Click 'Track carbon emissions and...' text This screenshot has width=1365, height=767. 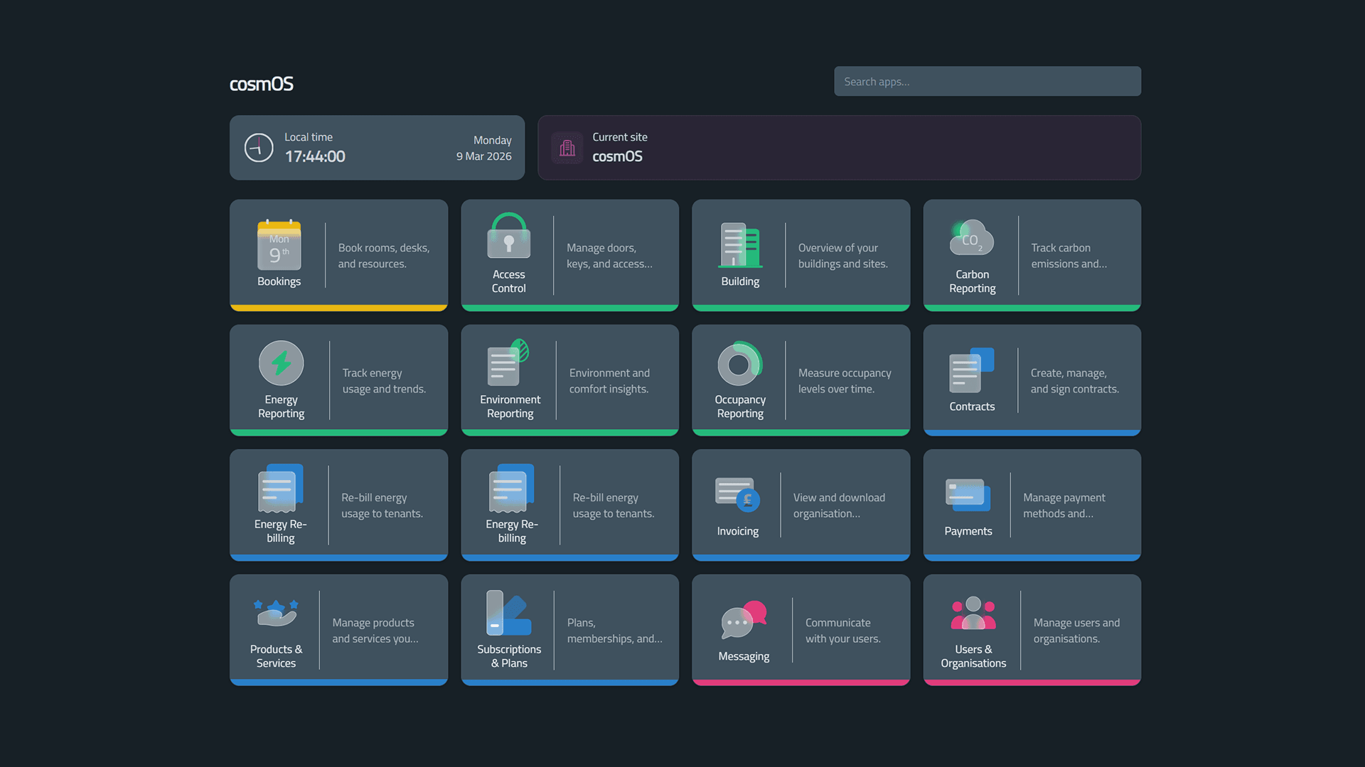pos(1069,256)
